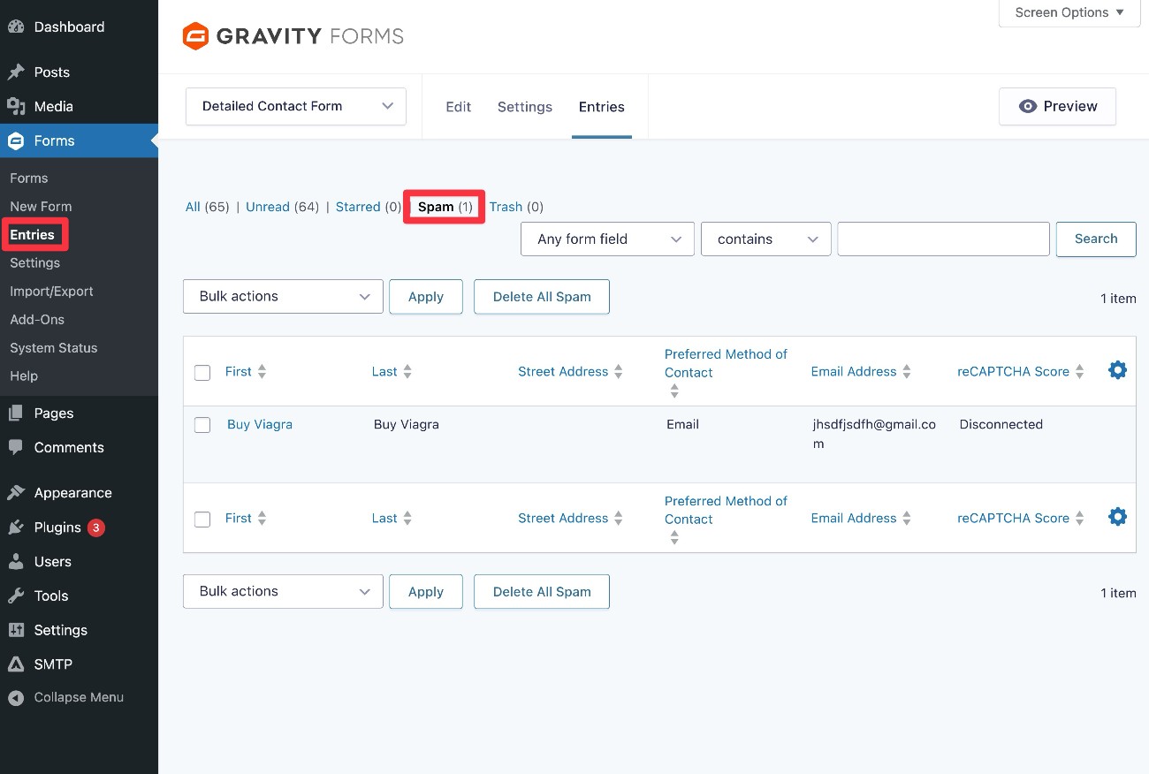Viewport: 1149px width, 774px height.
Task: Open the Trash entries filter
Action: (506, 207)
